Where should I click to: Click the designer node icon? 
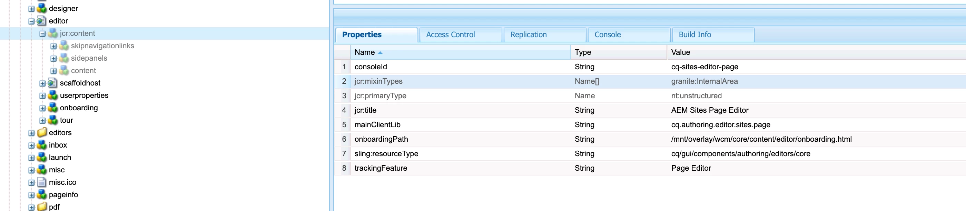[42, 8]
